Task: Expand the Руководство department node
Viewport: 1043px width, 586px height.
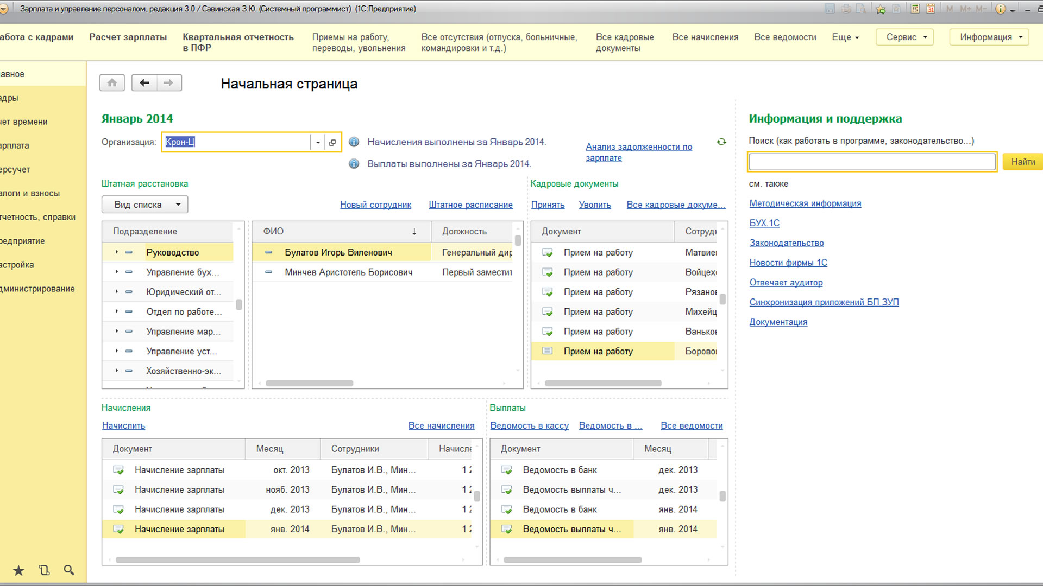Action: 117,252
